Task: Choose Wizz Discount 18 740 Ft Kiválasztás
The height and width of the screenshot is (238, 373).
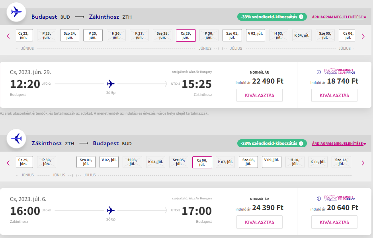Action: [x=334, y=95]
